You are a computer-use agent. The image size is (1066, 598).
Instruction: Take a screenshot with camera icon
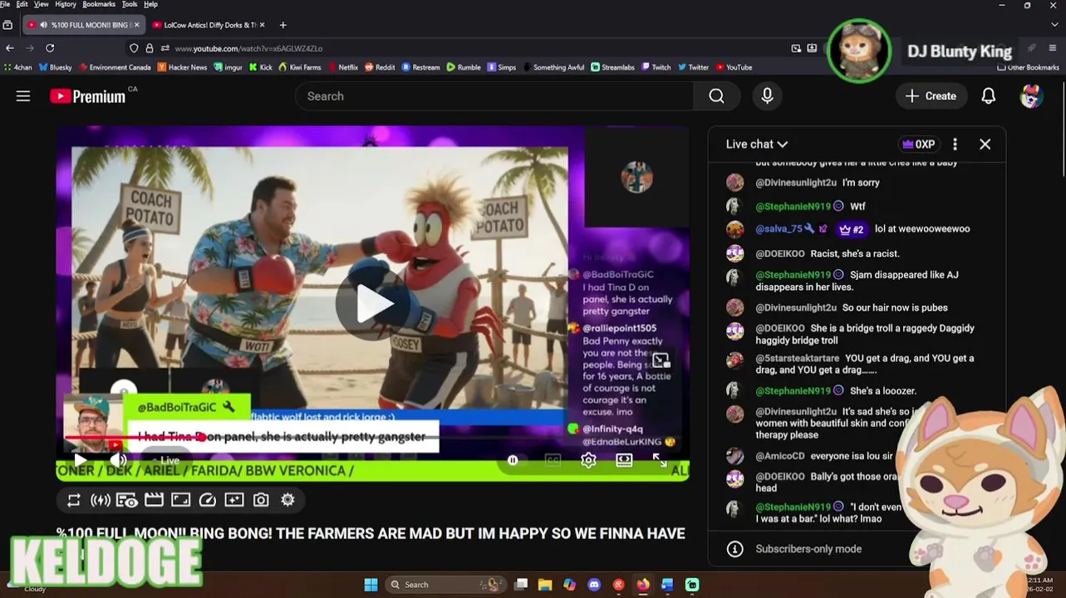pos(261,500)
